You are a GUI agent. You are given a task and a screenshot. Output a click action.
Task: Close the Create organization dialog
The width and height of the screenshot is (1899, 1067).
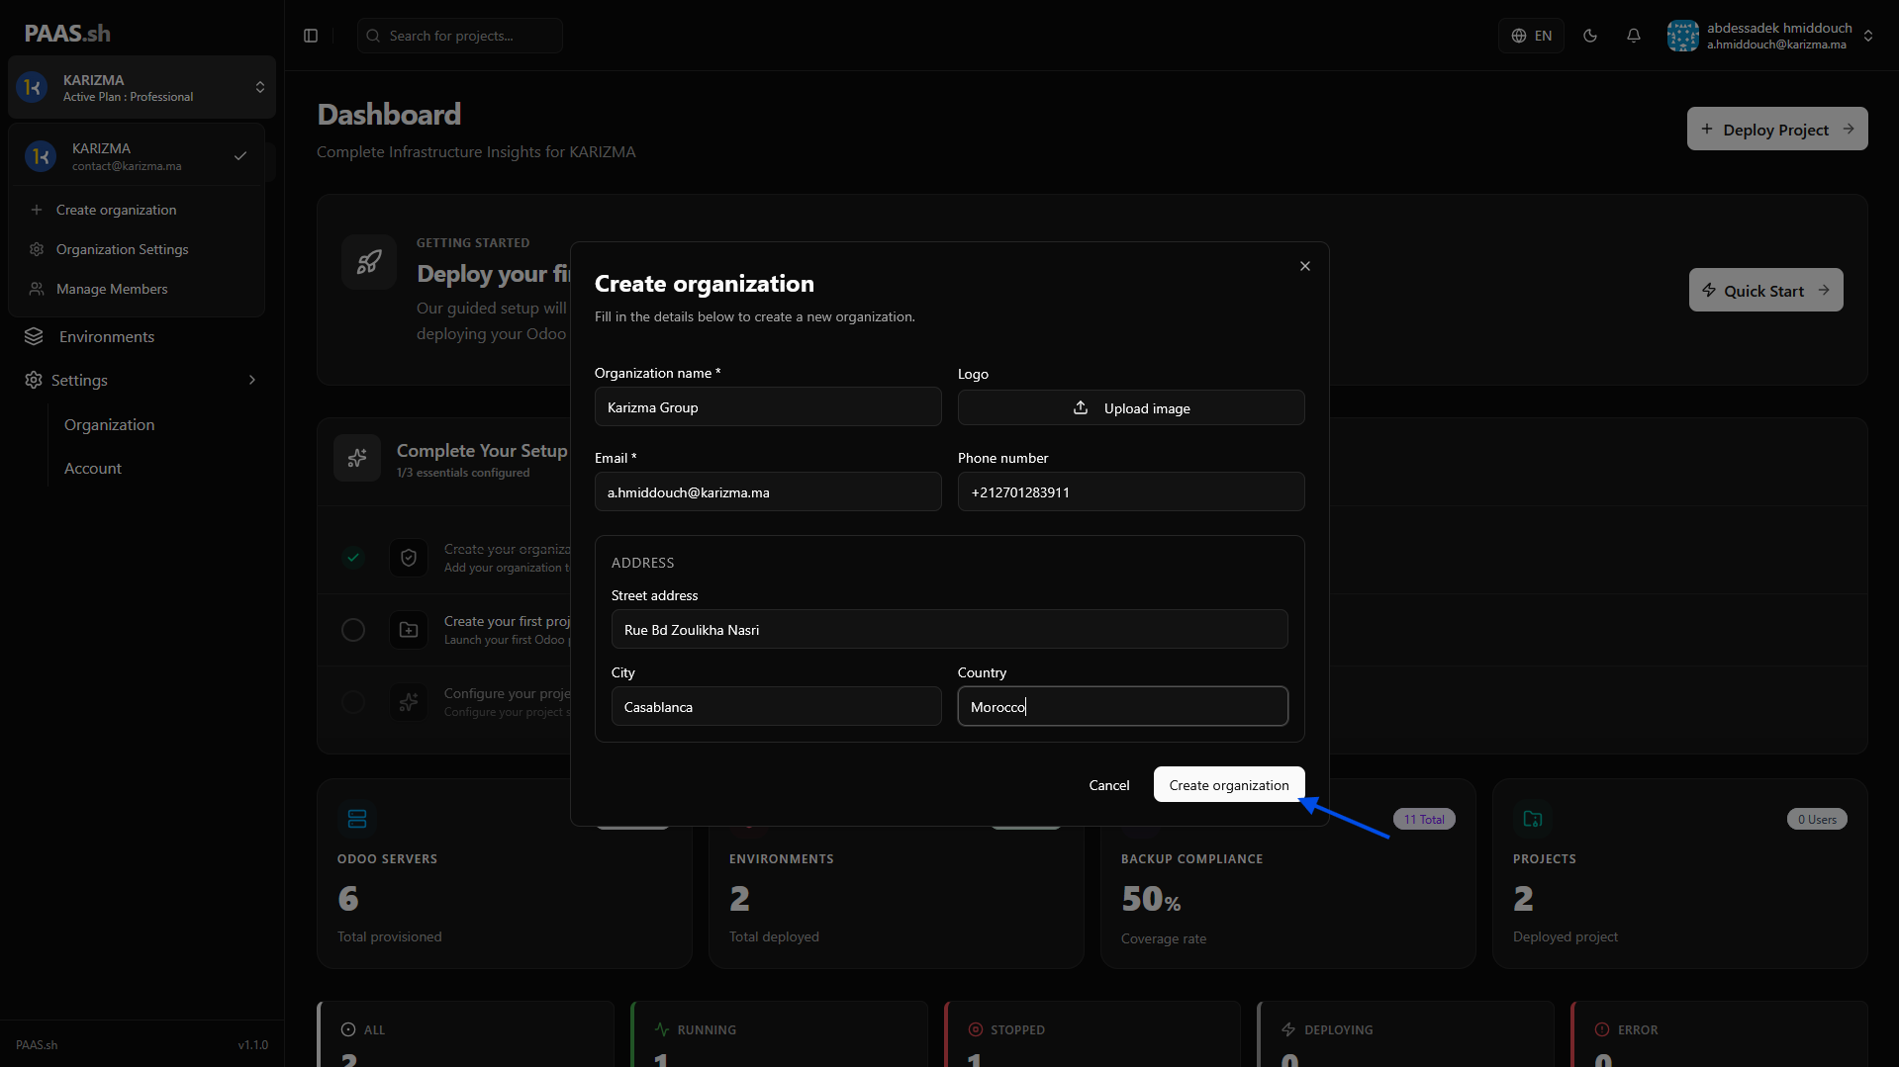pyautogui.click(x=1305, y=266)
